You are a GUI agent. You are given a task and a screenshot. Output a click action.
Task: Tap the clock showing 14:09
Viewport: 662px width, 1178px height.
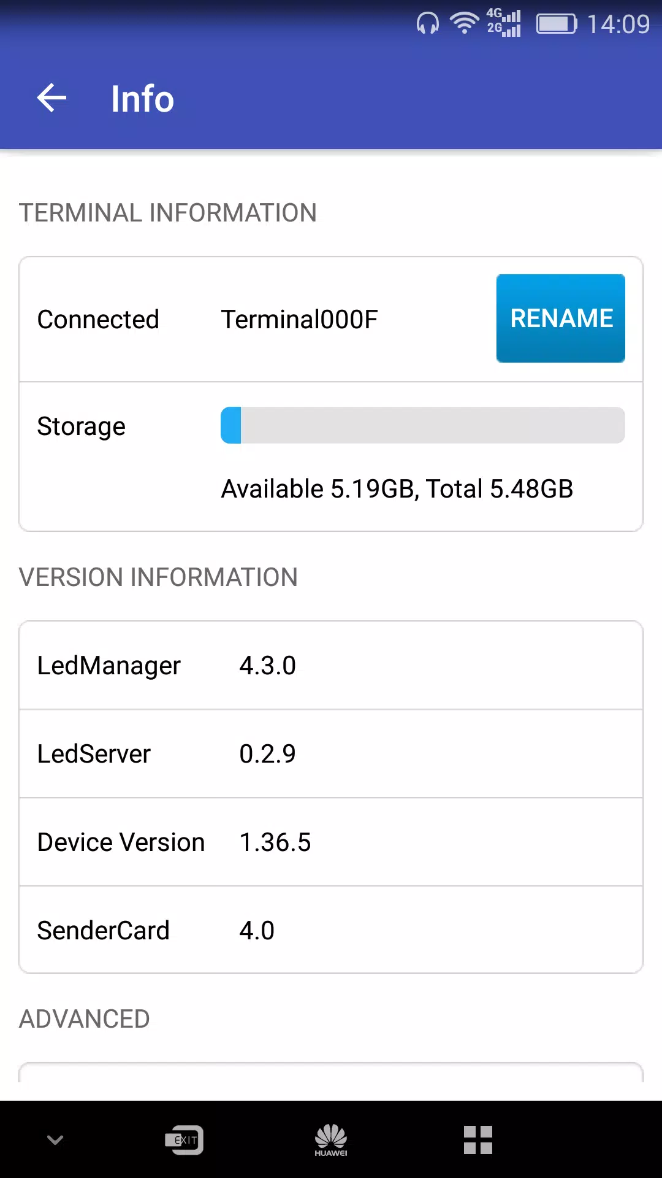pos(618,25)
